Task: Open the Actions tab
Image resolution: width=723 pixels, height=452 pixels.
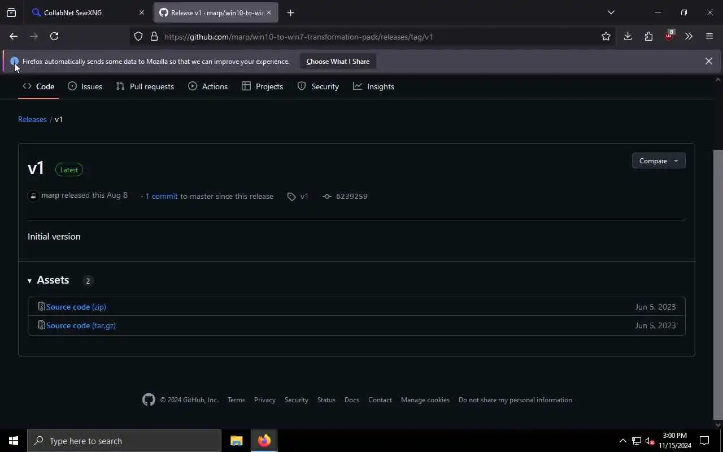Action: click(x=208, y=86)
